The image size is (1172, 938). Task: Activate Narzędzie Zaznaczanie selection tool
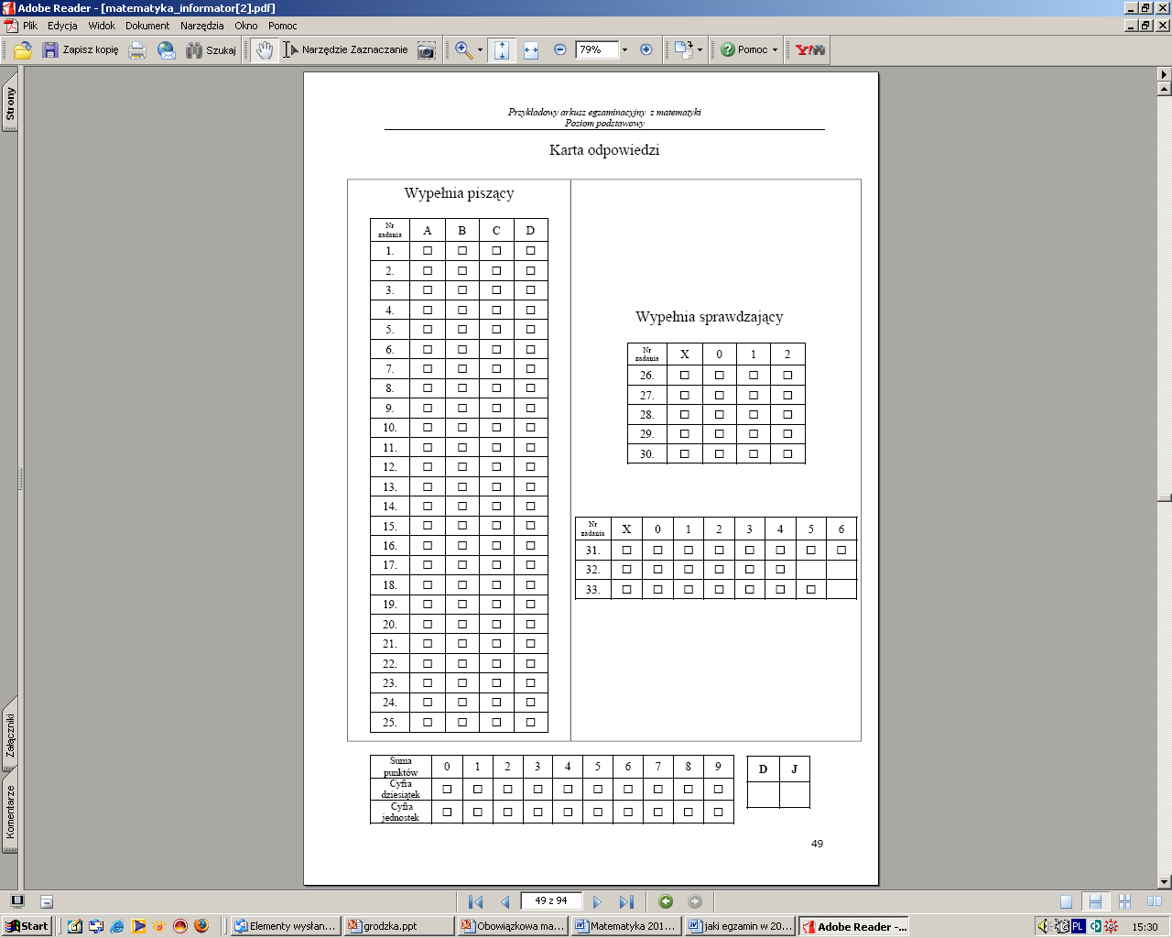(x=345, y=50)
